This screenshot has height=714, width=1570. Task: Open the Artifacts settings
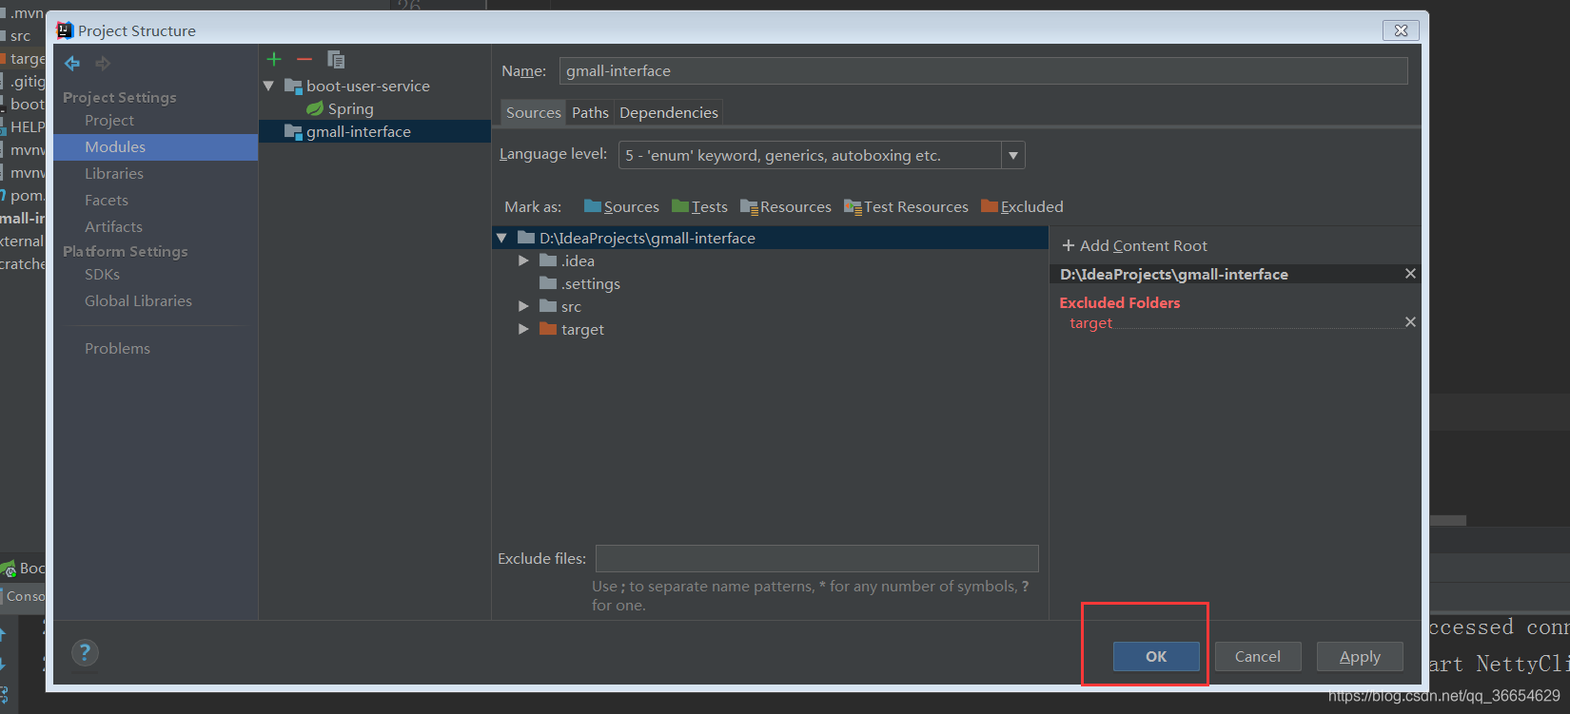click(113, 226)
